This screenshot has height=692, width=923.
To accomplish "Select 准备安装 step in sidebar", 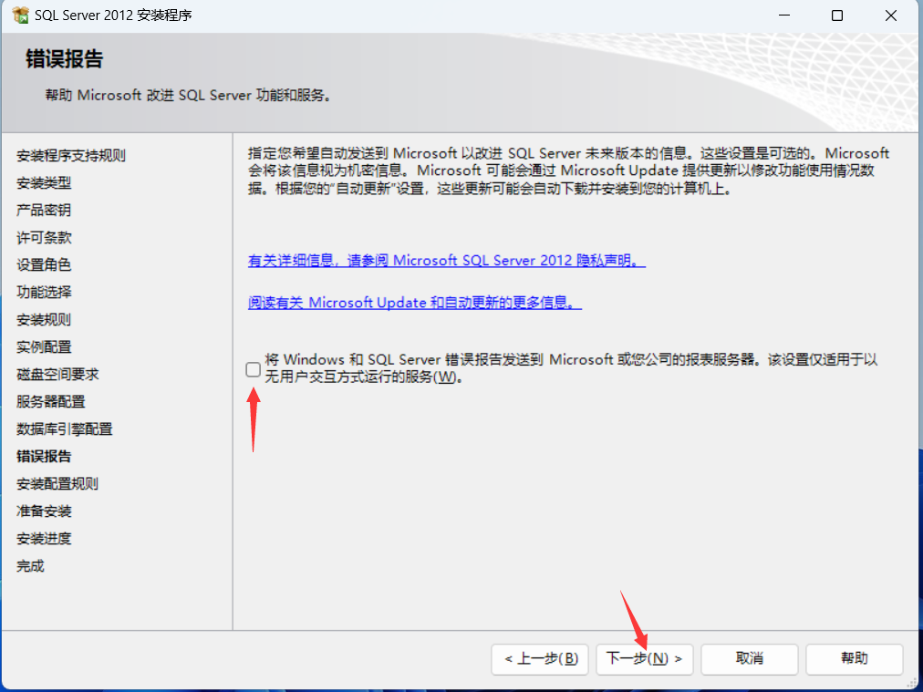I will [44, 511].
